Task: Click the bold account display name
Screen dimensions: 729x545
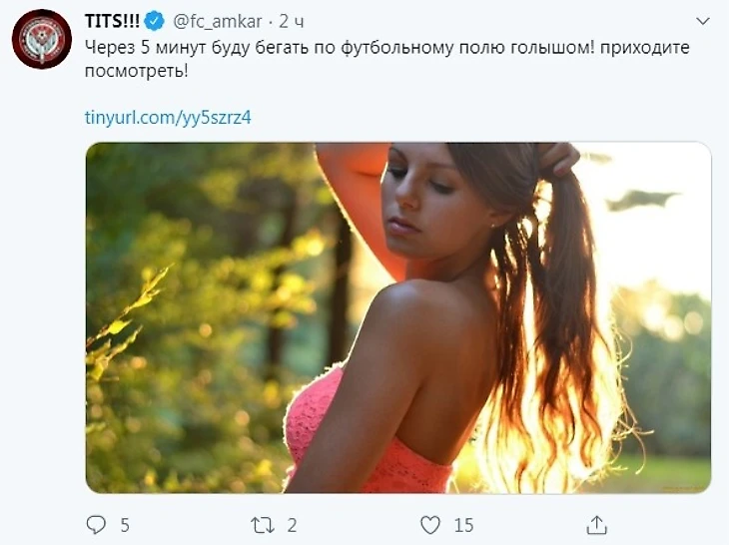Action: pyautogui.click(x=112, y=21)
